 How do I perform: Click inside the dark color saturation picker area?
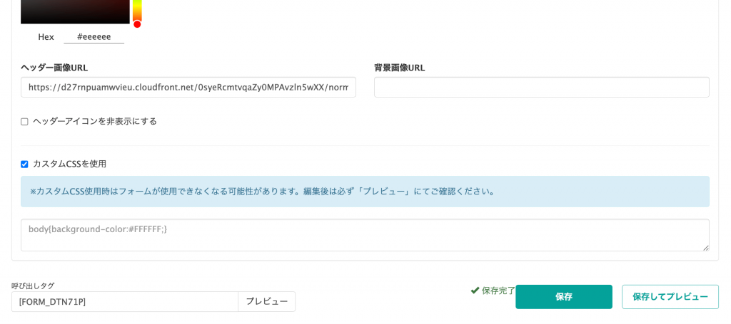click(75, 11)
